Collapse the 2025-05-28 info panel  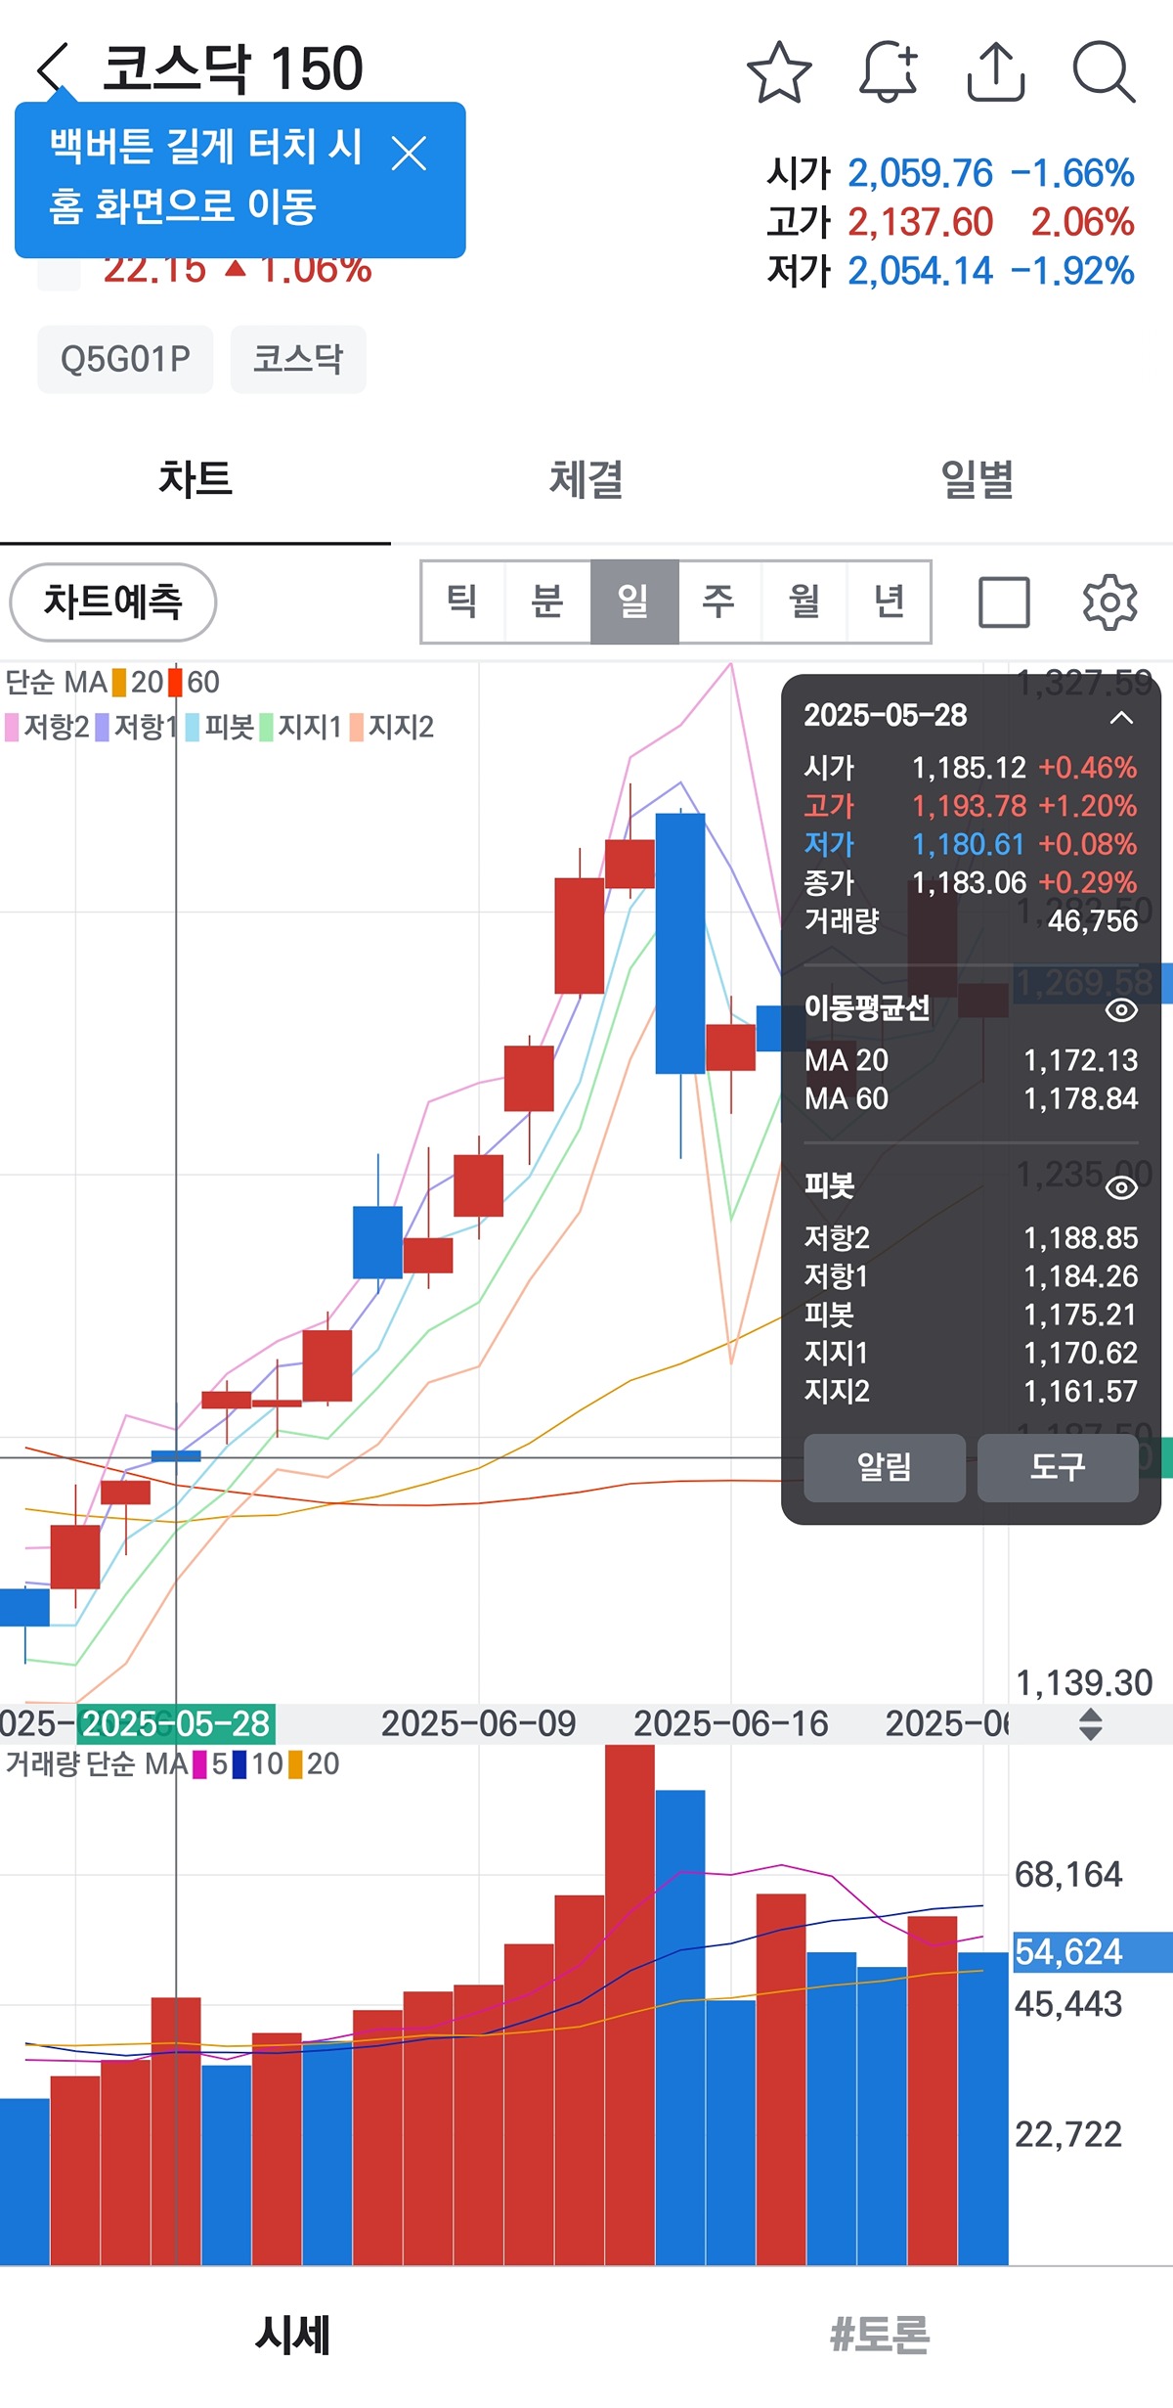tap(1121, 718)
